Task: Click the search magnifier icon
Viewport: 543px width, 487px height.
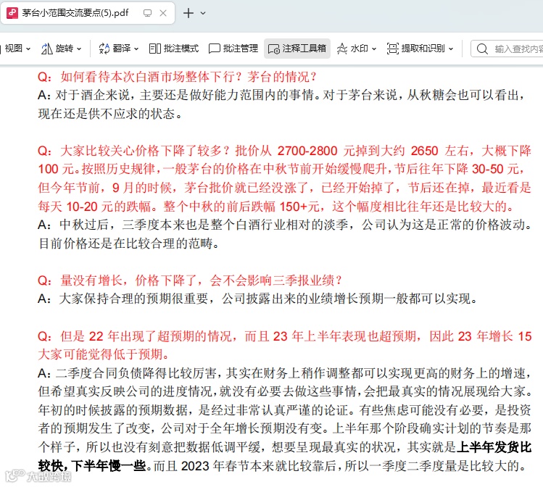Action: tap(482, 49)
